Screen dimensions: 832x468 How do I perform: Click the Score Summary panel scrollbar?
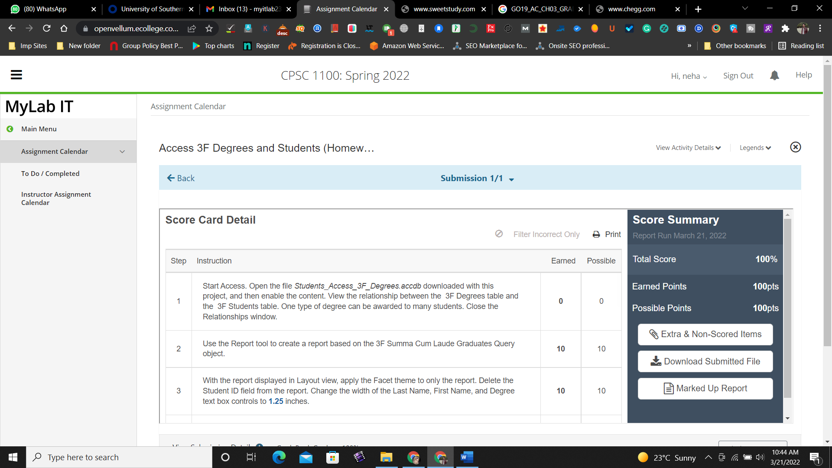click(x=787, y=308)
